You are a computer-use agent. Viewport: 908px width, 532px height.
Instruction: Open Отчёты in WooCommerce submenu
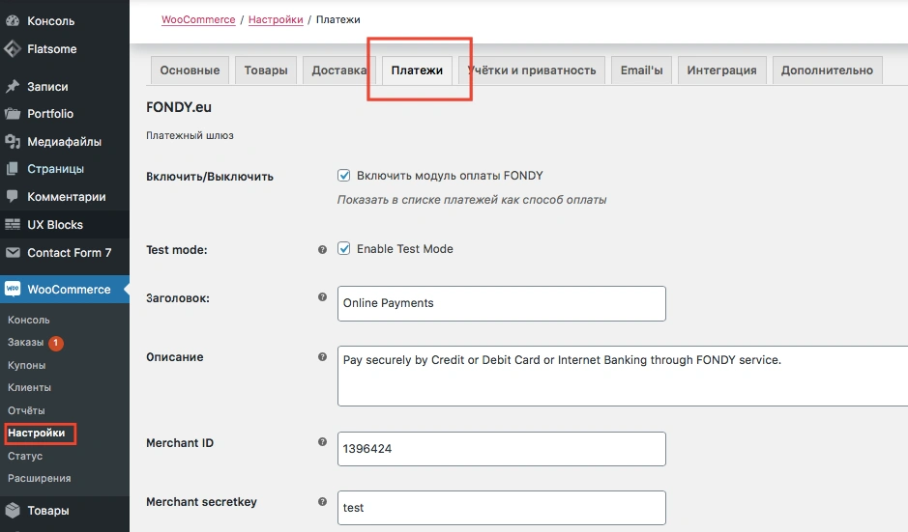[26, 410]
